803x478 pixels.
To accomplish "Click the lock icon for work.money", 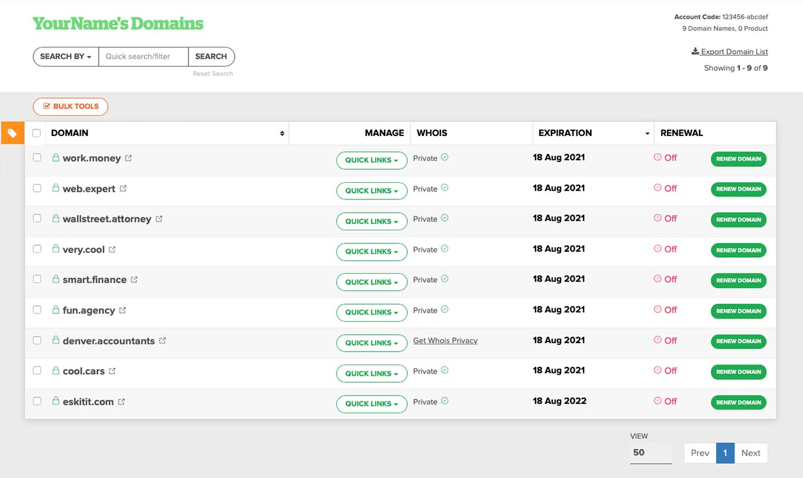I will click(55, 157).
